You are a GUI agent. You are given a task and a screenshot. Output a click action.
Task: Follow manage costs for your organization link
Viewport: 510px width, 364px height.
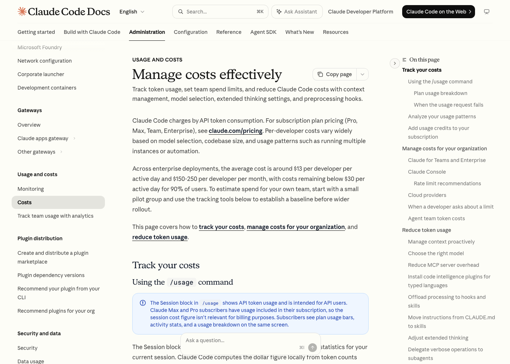point(296,227)
